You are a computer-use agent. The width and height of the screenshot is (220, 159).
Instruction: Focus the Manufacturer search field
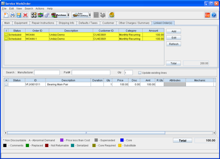point(47,73)
